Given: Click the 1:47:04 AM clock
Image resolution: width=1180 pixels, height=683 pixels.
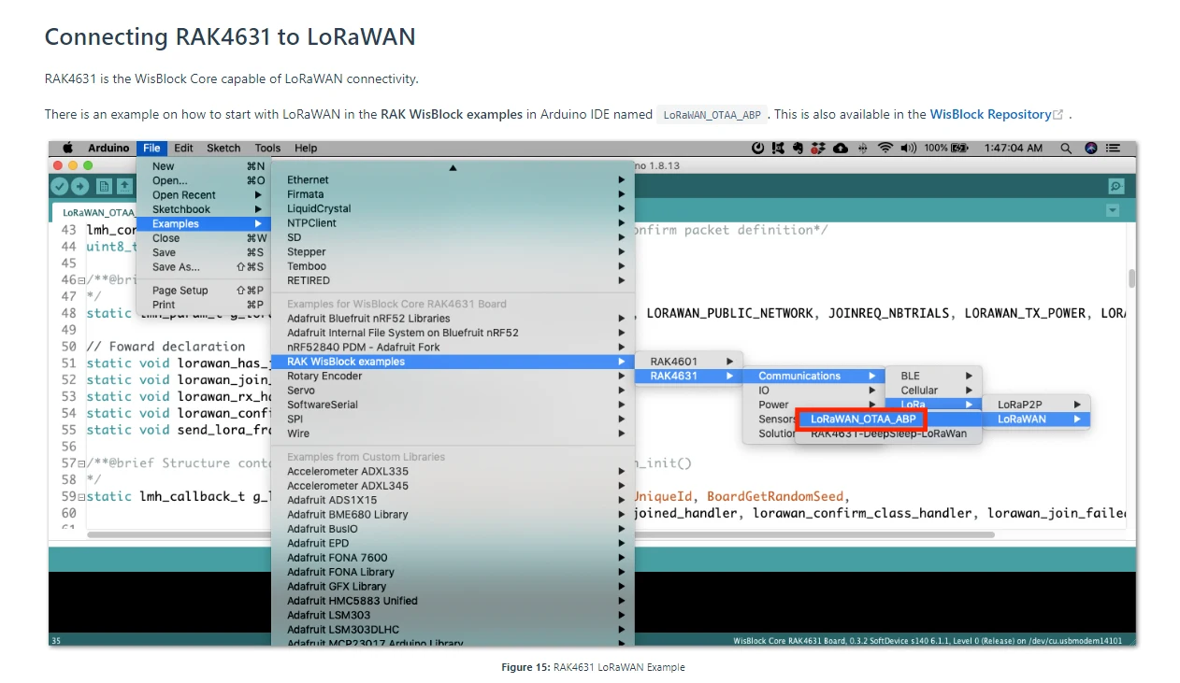Looking at the screenshot, I should 1014,148.
